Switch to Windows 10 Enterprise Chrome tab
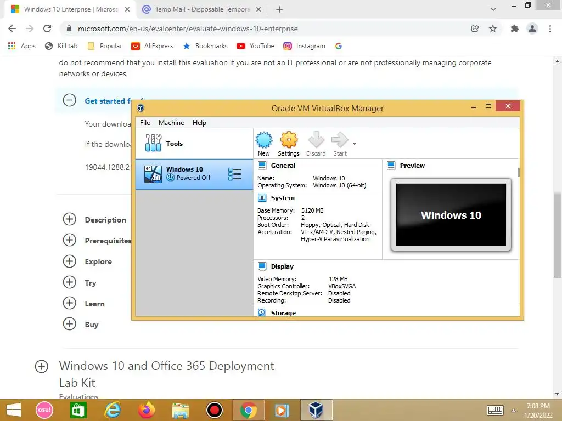 click(71, 9)
